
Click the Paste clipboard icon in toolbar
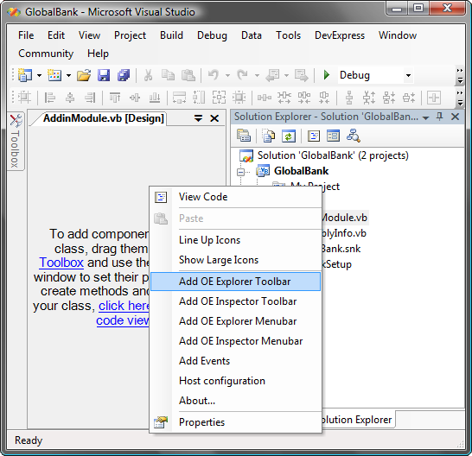click(188, 75)
